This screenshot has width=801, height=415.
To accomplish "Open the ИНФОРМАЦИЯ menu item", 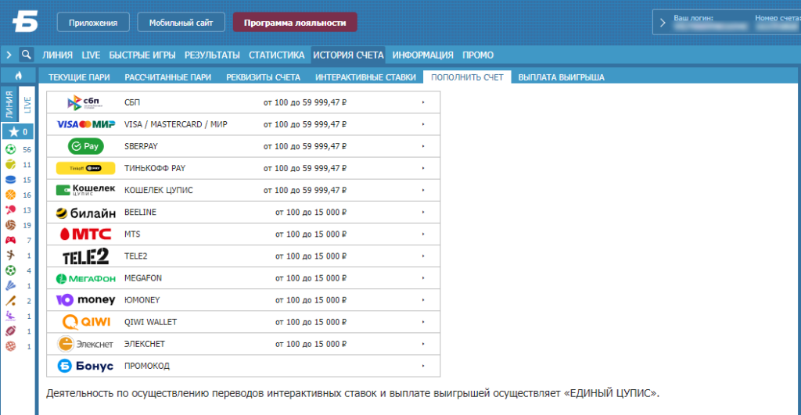I will click(x=422, y=55).
